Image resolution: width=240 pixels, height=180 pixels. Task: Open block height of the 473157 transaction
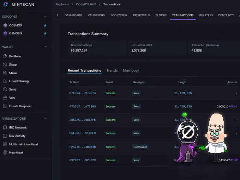(183, 106)
